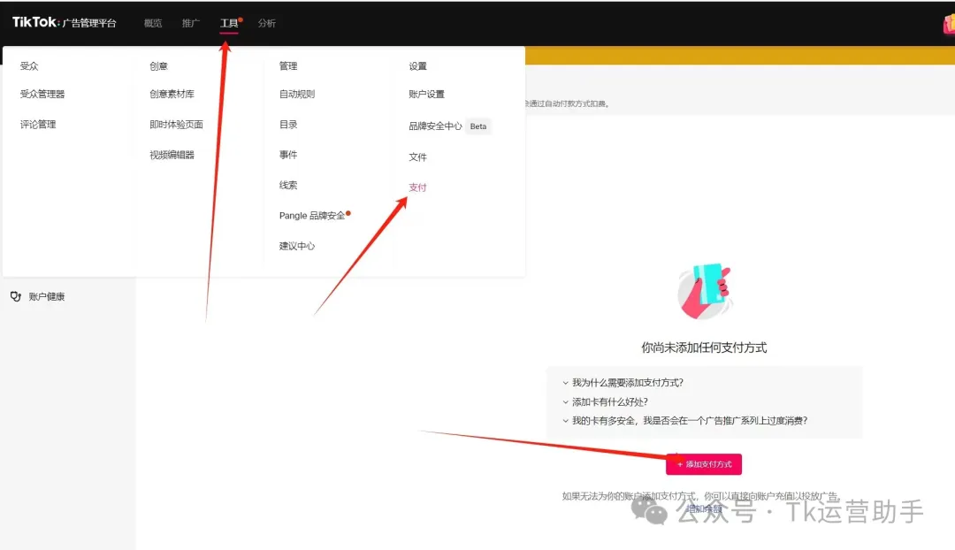
Task: Select the 工具 menu tab
Action: [229, 23]
